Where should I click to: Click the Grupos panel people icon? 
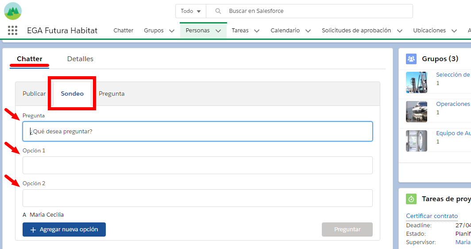(x=411, y=59)
